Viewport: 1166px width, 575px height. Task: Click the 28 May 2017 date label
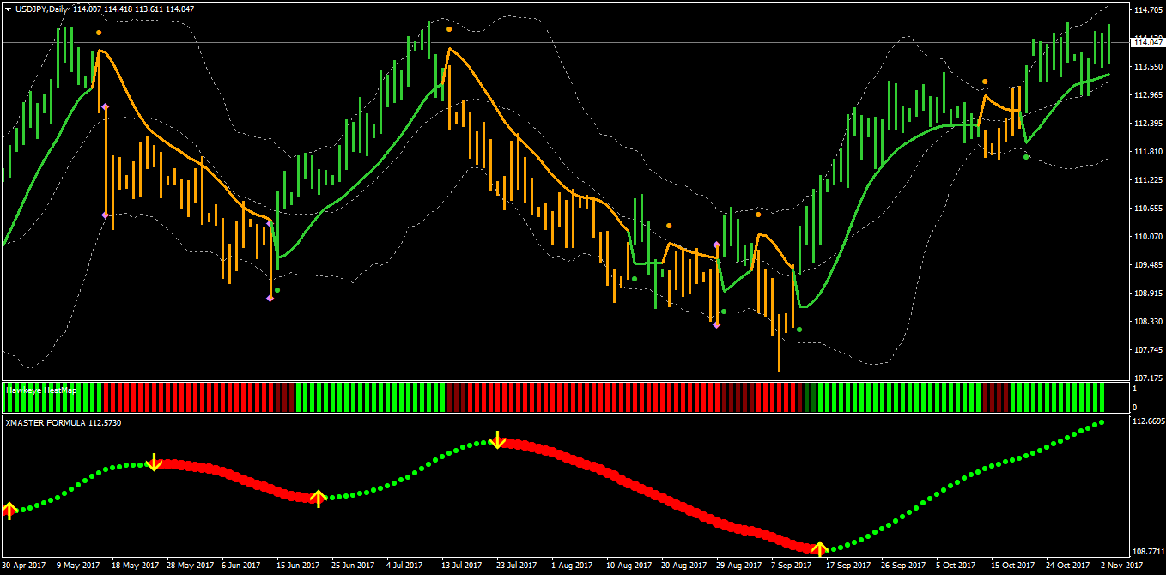(190, 566)
